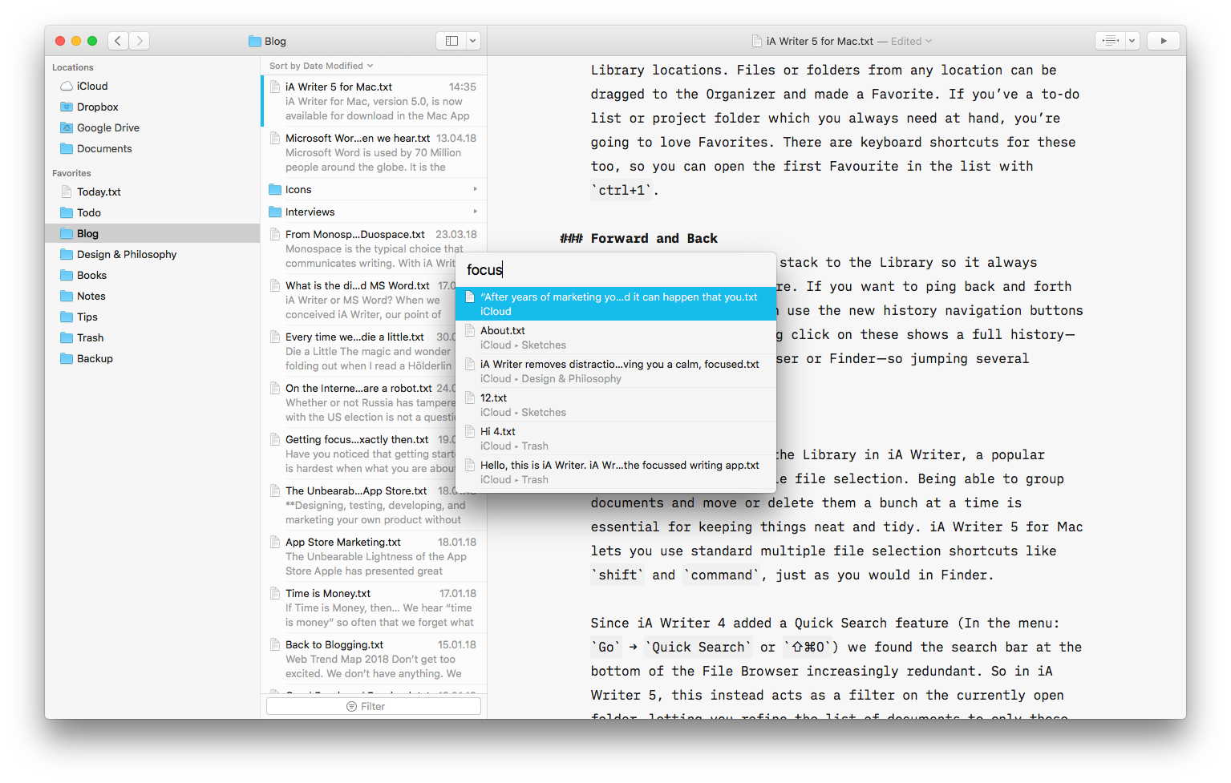Click the About.txt result document icon
The image size is (1231, 783).
coord(470,330)
